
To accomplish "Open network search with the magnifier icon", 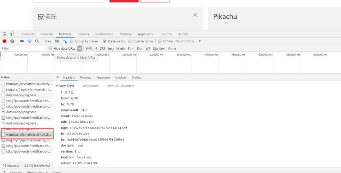I will click(37, 41).
